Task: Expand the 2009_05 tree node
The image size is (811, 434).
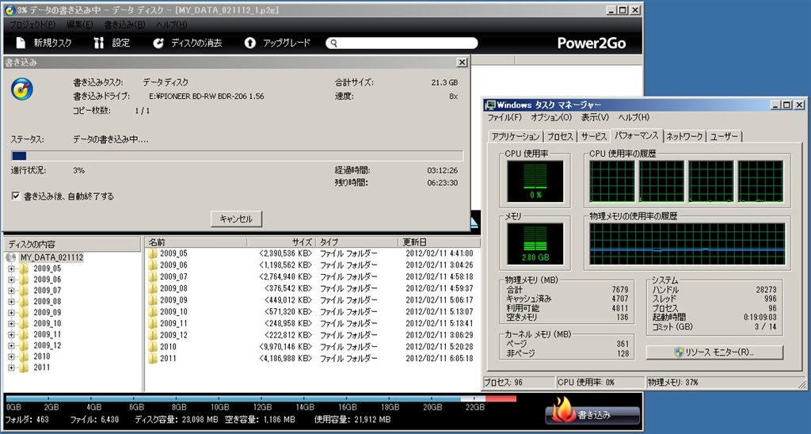Action: coord(11,268)
